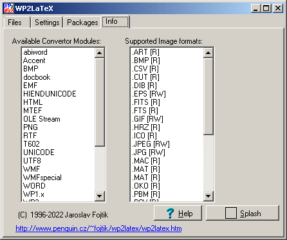Toggle the Splash checkbox
The width and height of the screenshot is (287, 240).
pyautogui.click(x=231, y=213)
